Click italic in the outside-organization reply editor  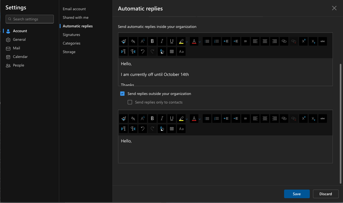(x=162, y=119)
